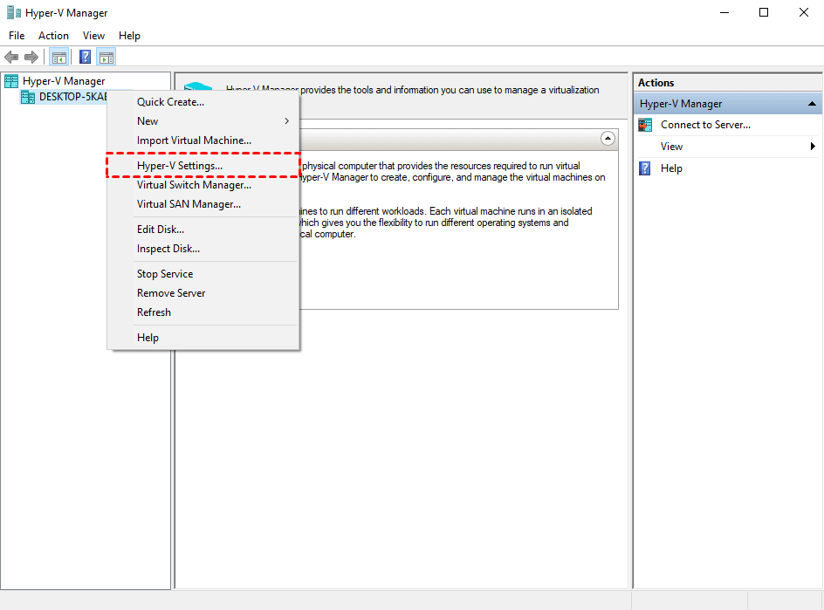Toggle the Show/Hide Console Tree icon

[x=58, y=57]
